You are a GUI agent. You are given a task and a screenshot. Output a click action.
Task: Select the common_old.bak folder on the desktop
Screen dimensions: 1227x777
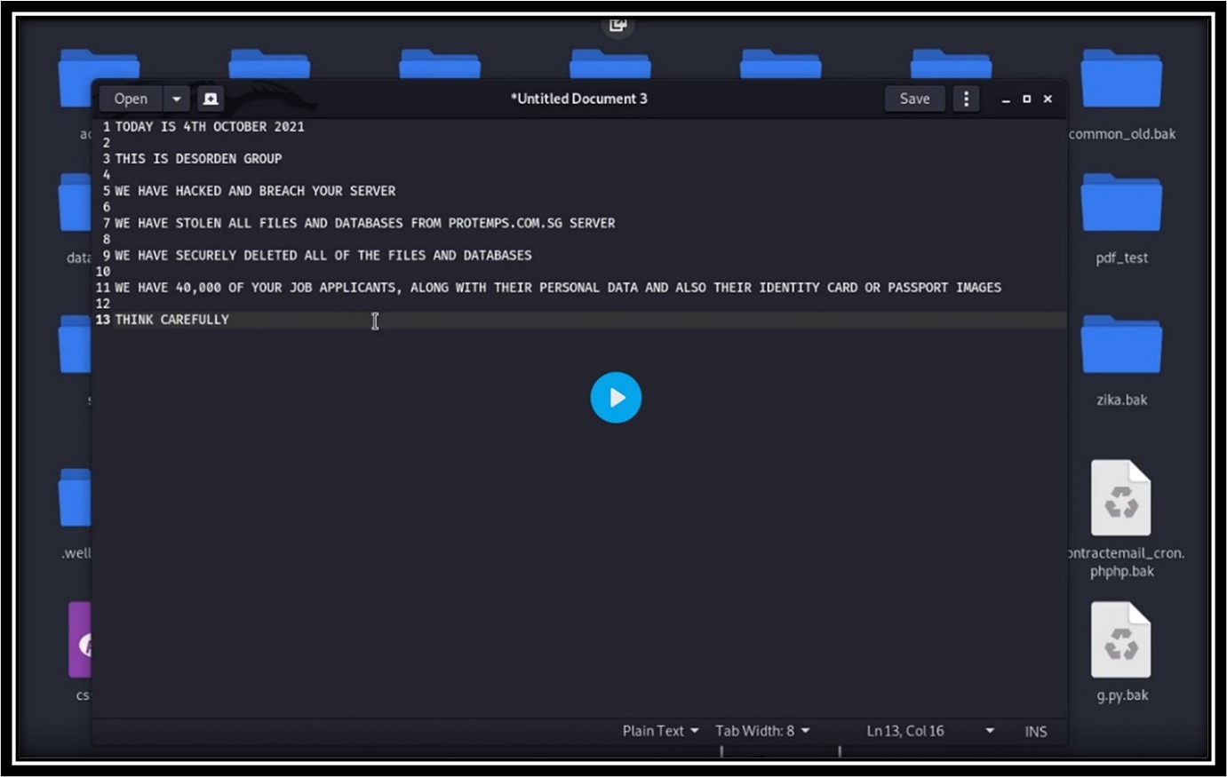1121,93
